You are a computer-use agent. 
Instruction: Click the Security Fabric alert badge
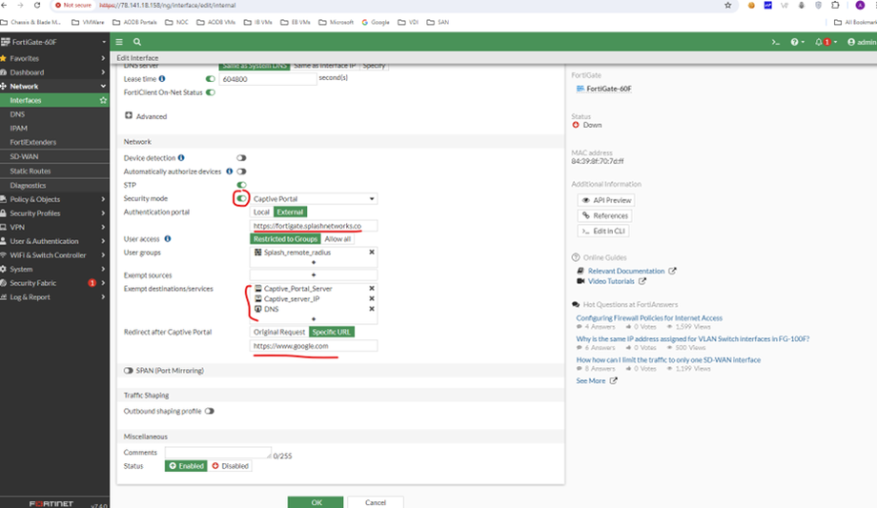tap(92, 283)
